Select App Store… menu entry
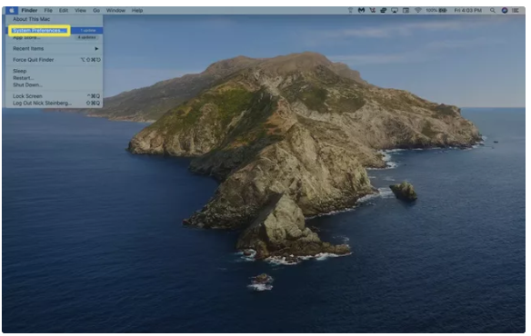This screenshot has width=531, height=336. [55, 37]
